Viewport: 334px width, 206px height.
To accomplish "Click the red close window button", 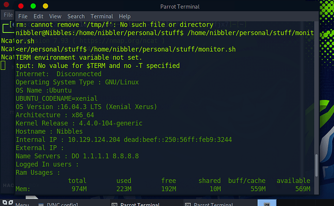I will [x=21, y=6].
